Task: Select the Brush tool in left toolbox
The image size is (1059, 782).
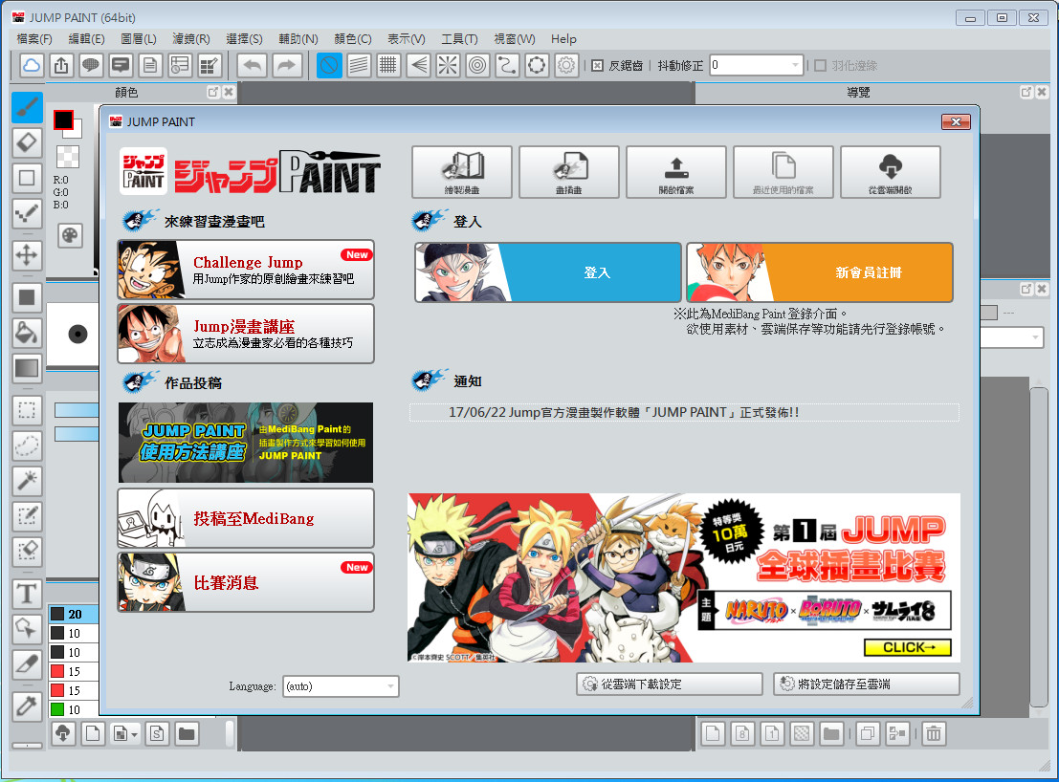Action: click(x=27, y=107)
